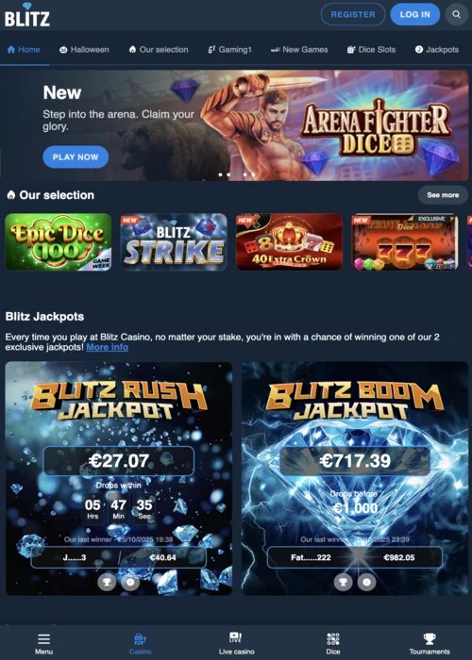Open the New Games tab
Screen dimensions: 472x660
click(x=299, y=50)
